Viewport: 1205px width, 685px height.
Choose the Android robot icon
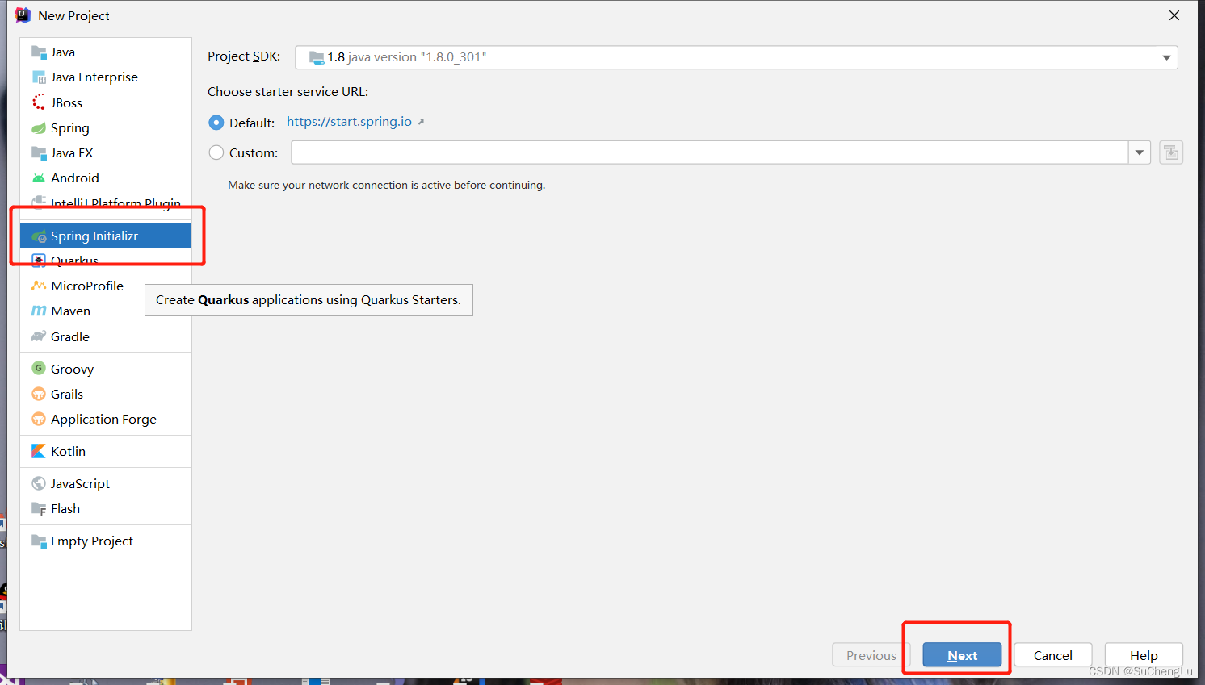[39, 178]
